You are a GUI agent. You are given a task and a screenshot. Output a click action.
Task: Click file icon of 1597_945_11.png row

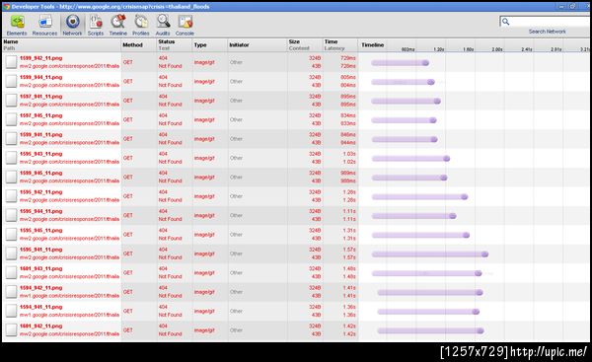pos(11,119)
